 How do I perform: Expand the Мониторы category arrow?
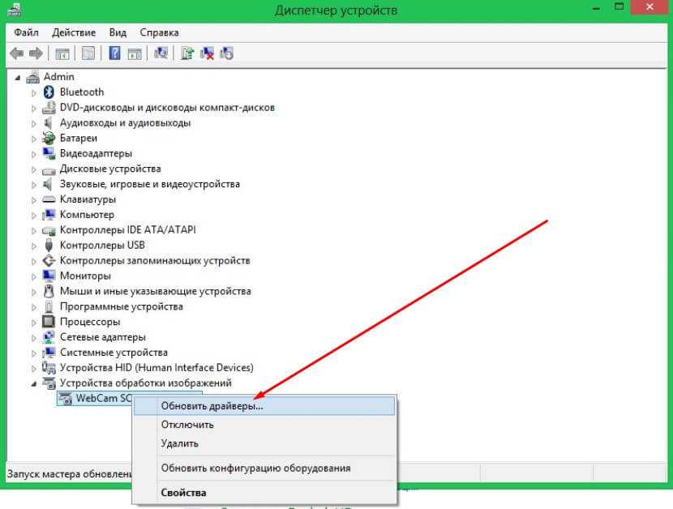pos(33,276)
